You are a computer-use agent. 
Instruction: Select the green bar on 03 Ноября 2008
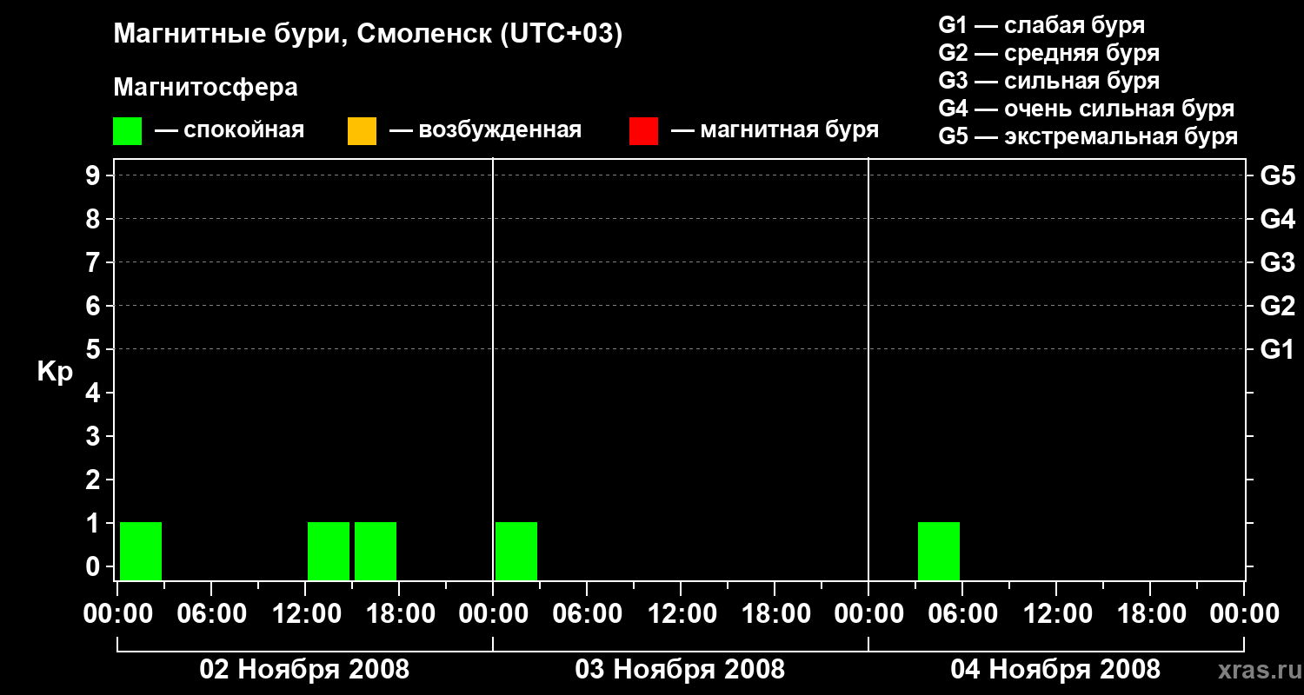click(516, 551)
